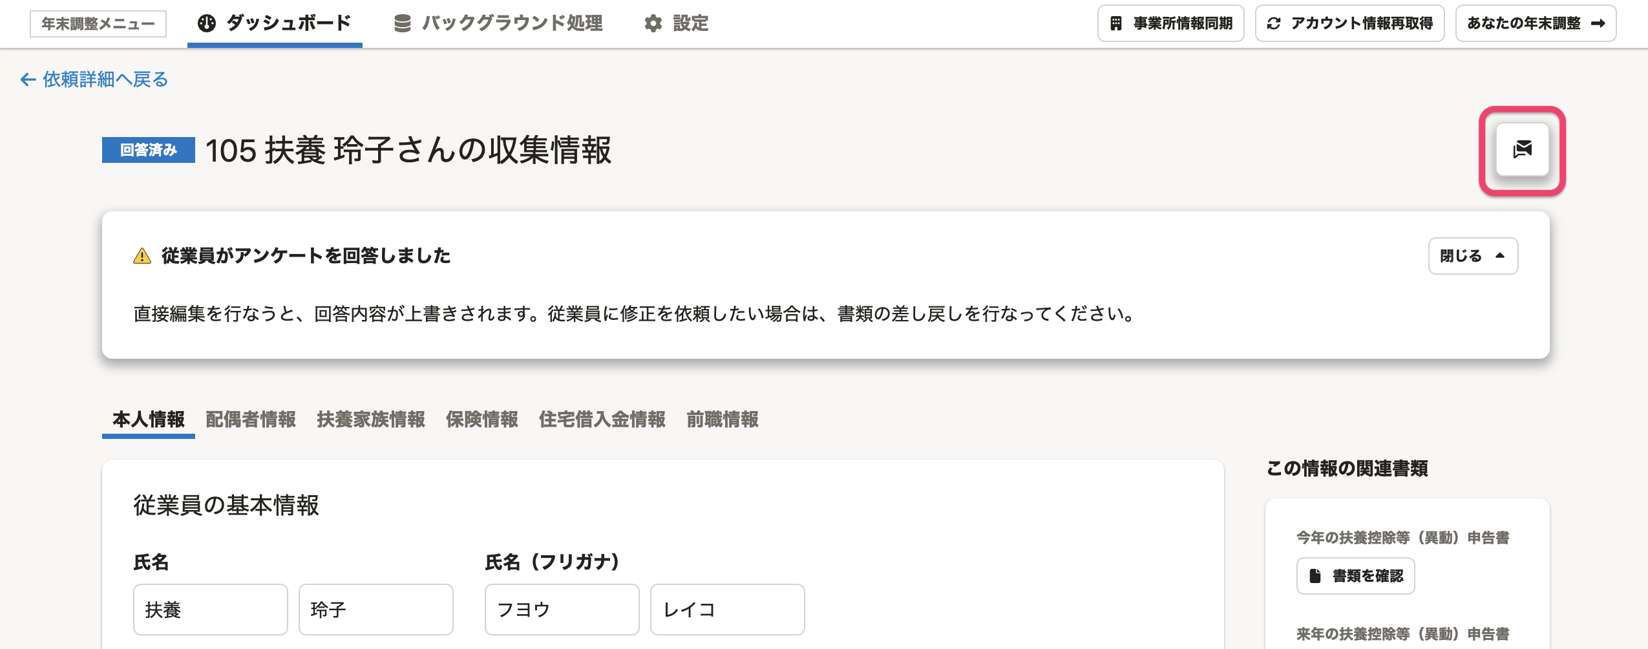This screenshot has width=1648, height=649.
Task: Open the 年末調整メニュー menu
Action: click(x=98, y=24)
